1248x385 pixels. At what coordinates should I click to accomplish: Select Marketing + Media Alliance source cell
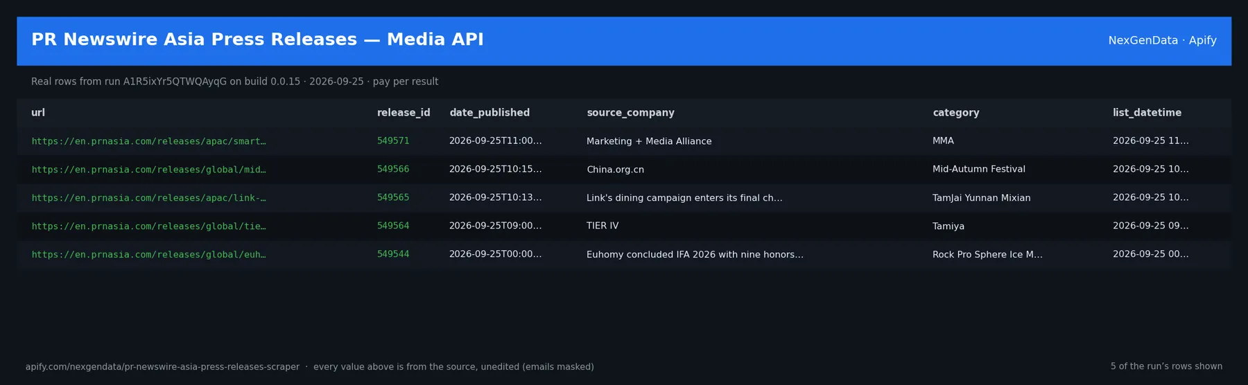pyautogui.click(x=649, y=141)
